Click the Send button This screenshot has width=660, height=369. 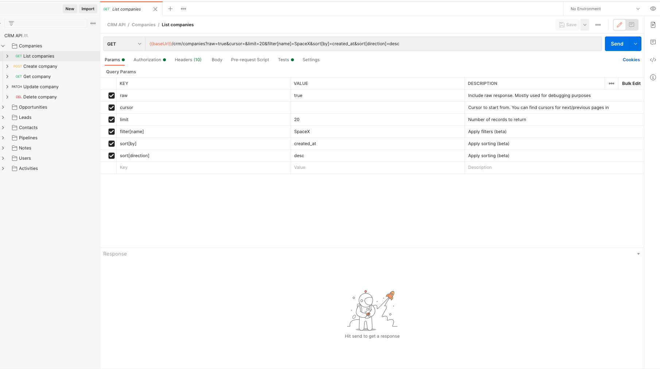pos(617,43)
